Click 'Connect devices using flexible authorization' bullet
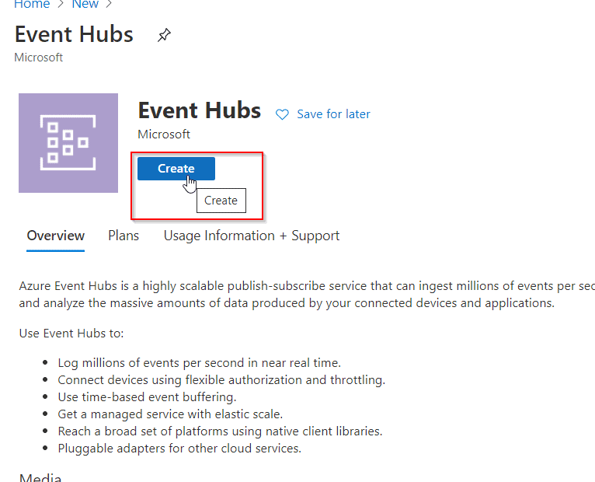 (221, 380)
